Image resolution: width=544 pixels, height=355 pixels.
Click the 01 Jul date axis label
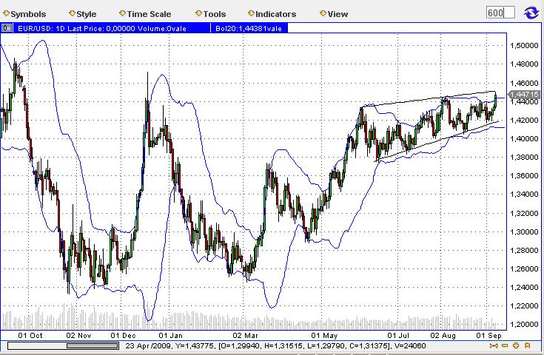coord(398,336)
